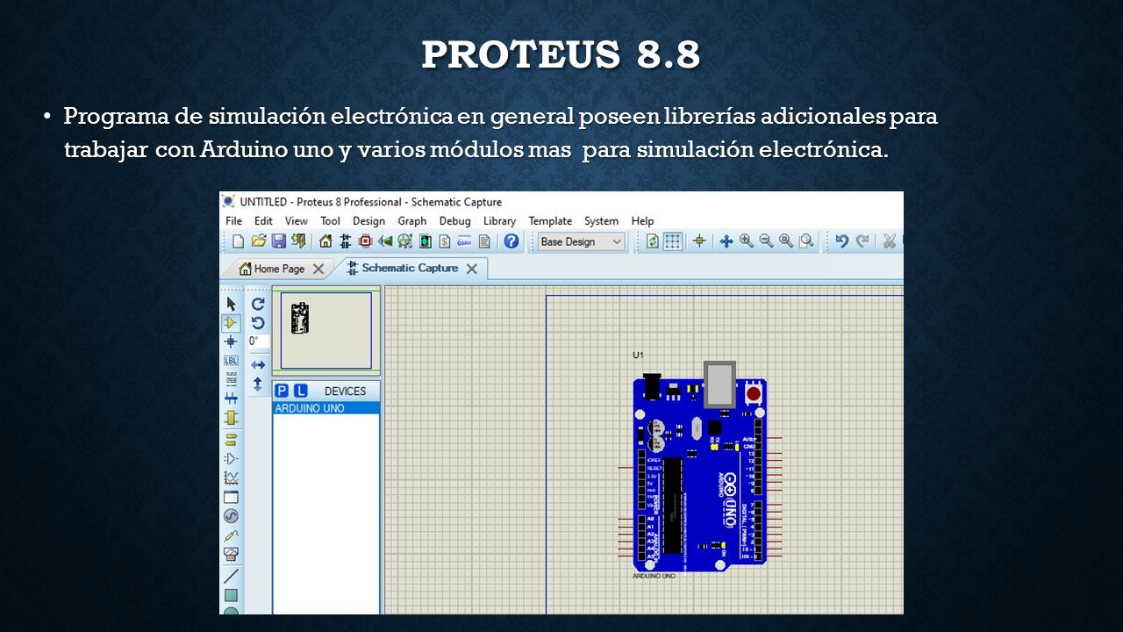Click the X-Mirror horizontal flip icon

tap(258, 364)
